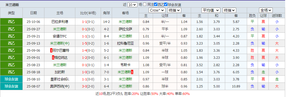Click the 类型 column header

(x=11, y=13)
